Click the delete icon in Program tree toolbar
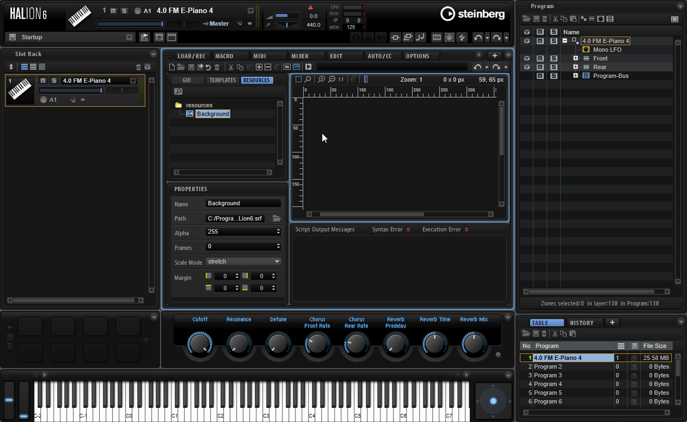 [x=544, y=19]
